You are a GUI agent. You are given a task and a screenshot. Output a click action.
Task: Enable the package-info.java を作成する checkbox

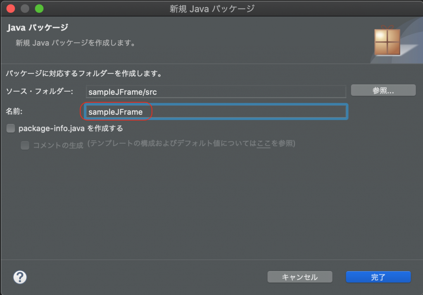(x=11, y=128)
